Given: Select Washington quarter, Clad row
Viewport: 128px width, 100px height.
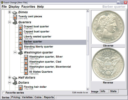Looking at the screenshot, I should (45, 62).
